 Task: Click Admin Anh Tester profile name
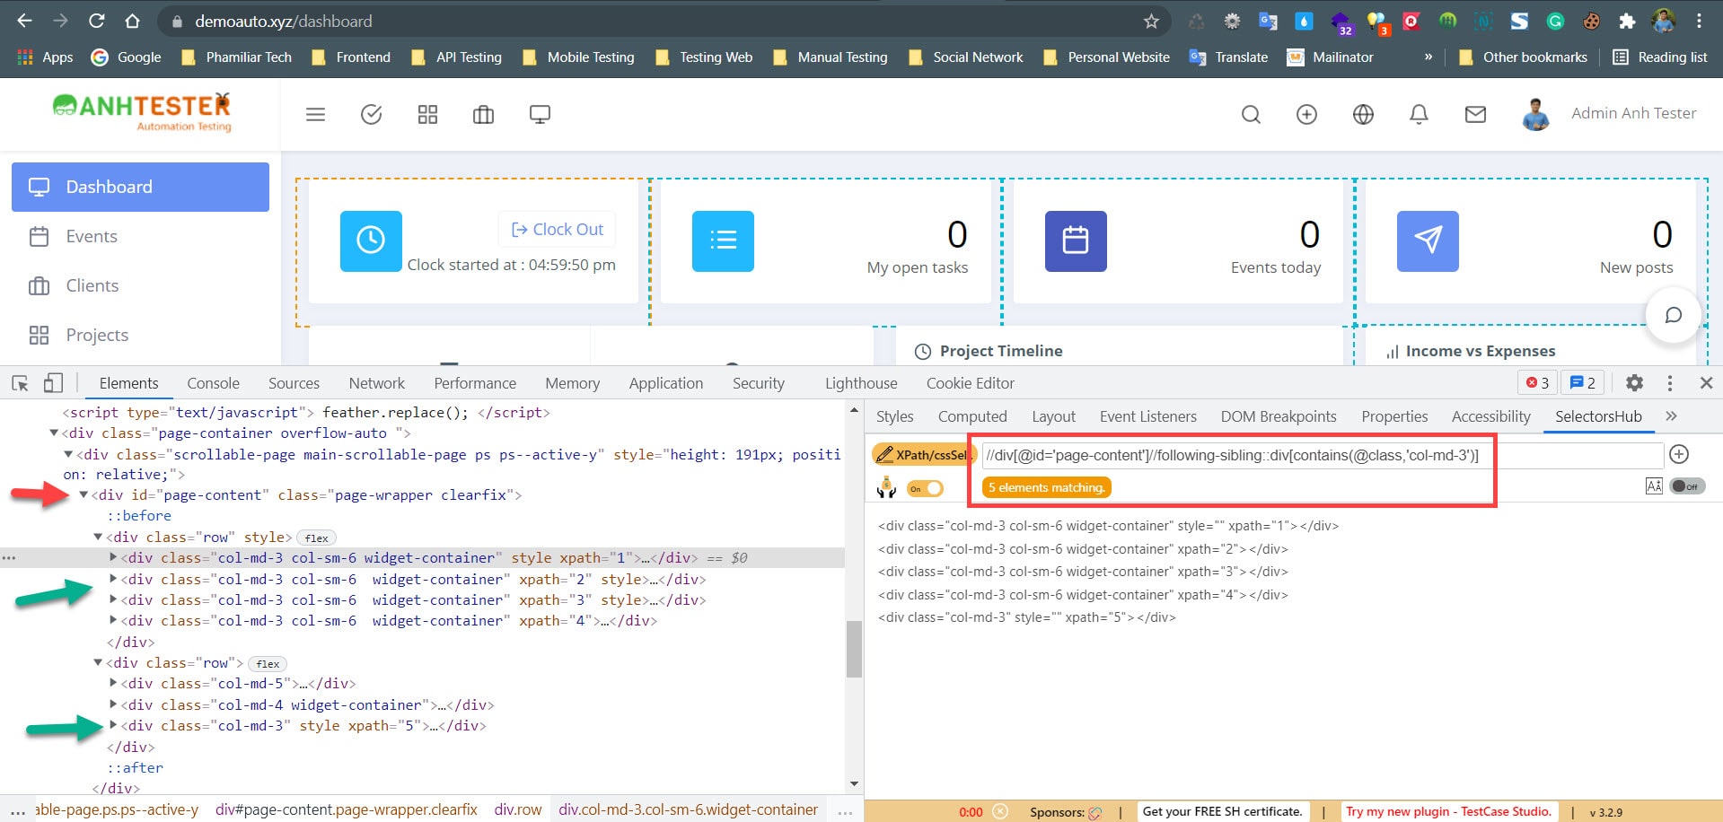point(1633,113)
